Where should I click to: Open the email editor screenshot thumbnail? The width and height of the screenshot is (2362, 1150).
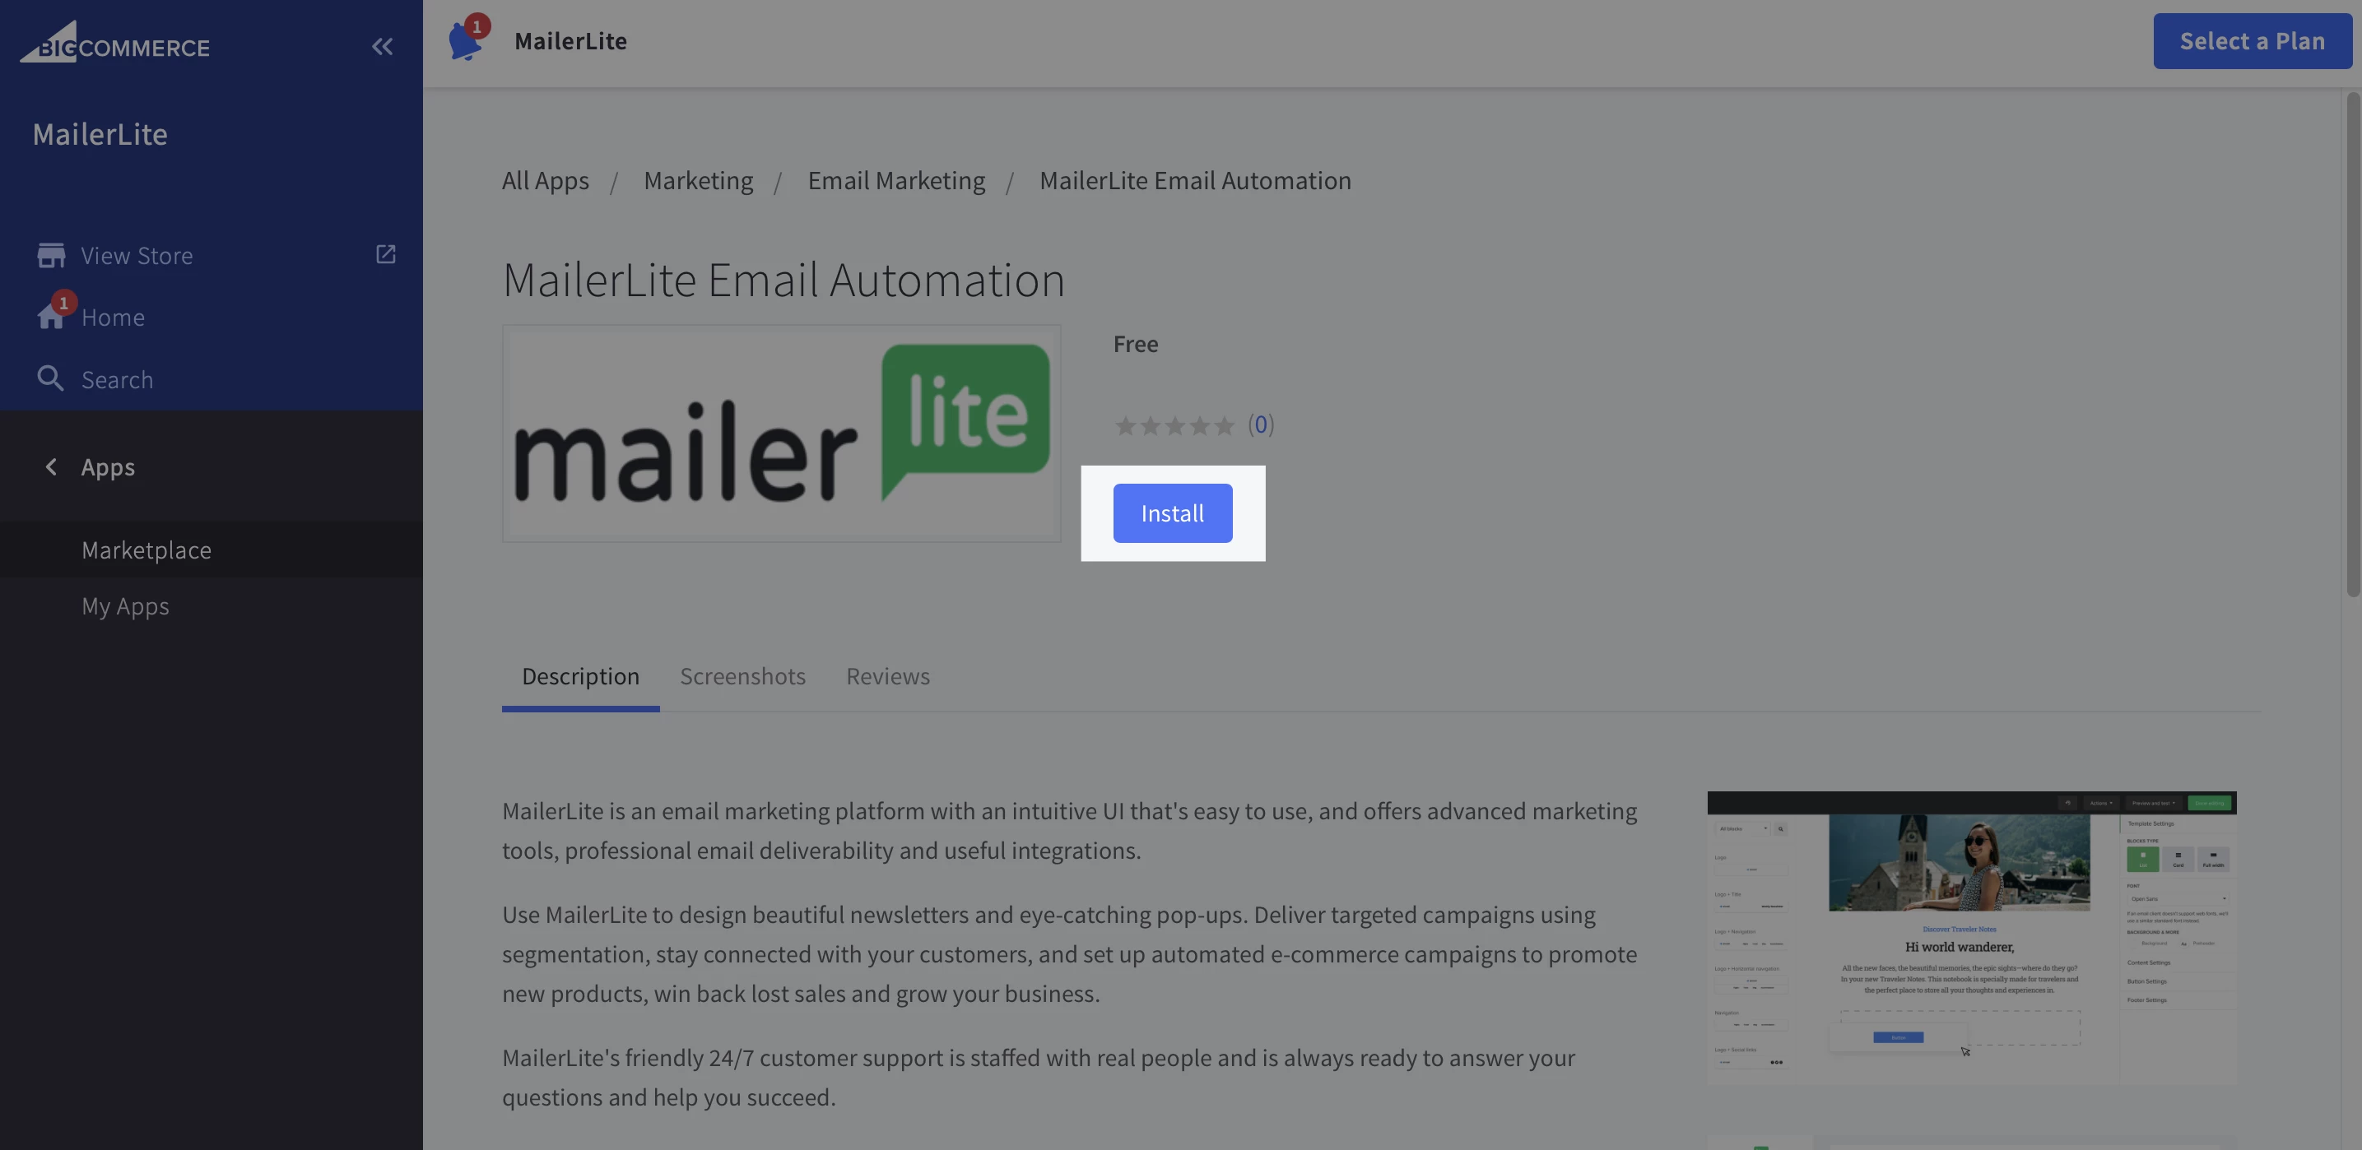click(x=1971, y=936)
